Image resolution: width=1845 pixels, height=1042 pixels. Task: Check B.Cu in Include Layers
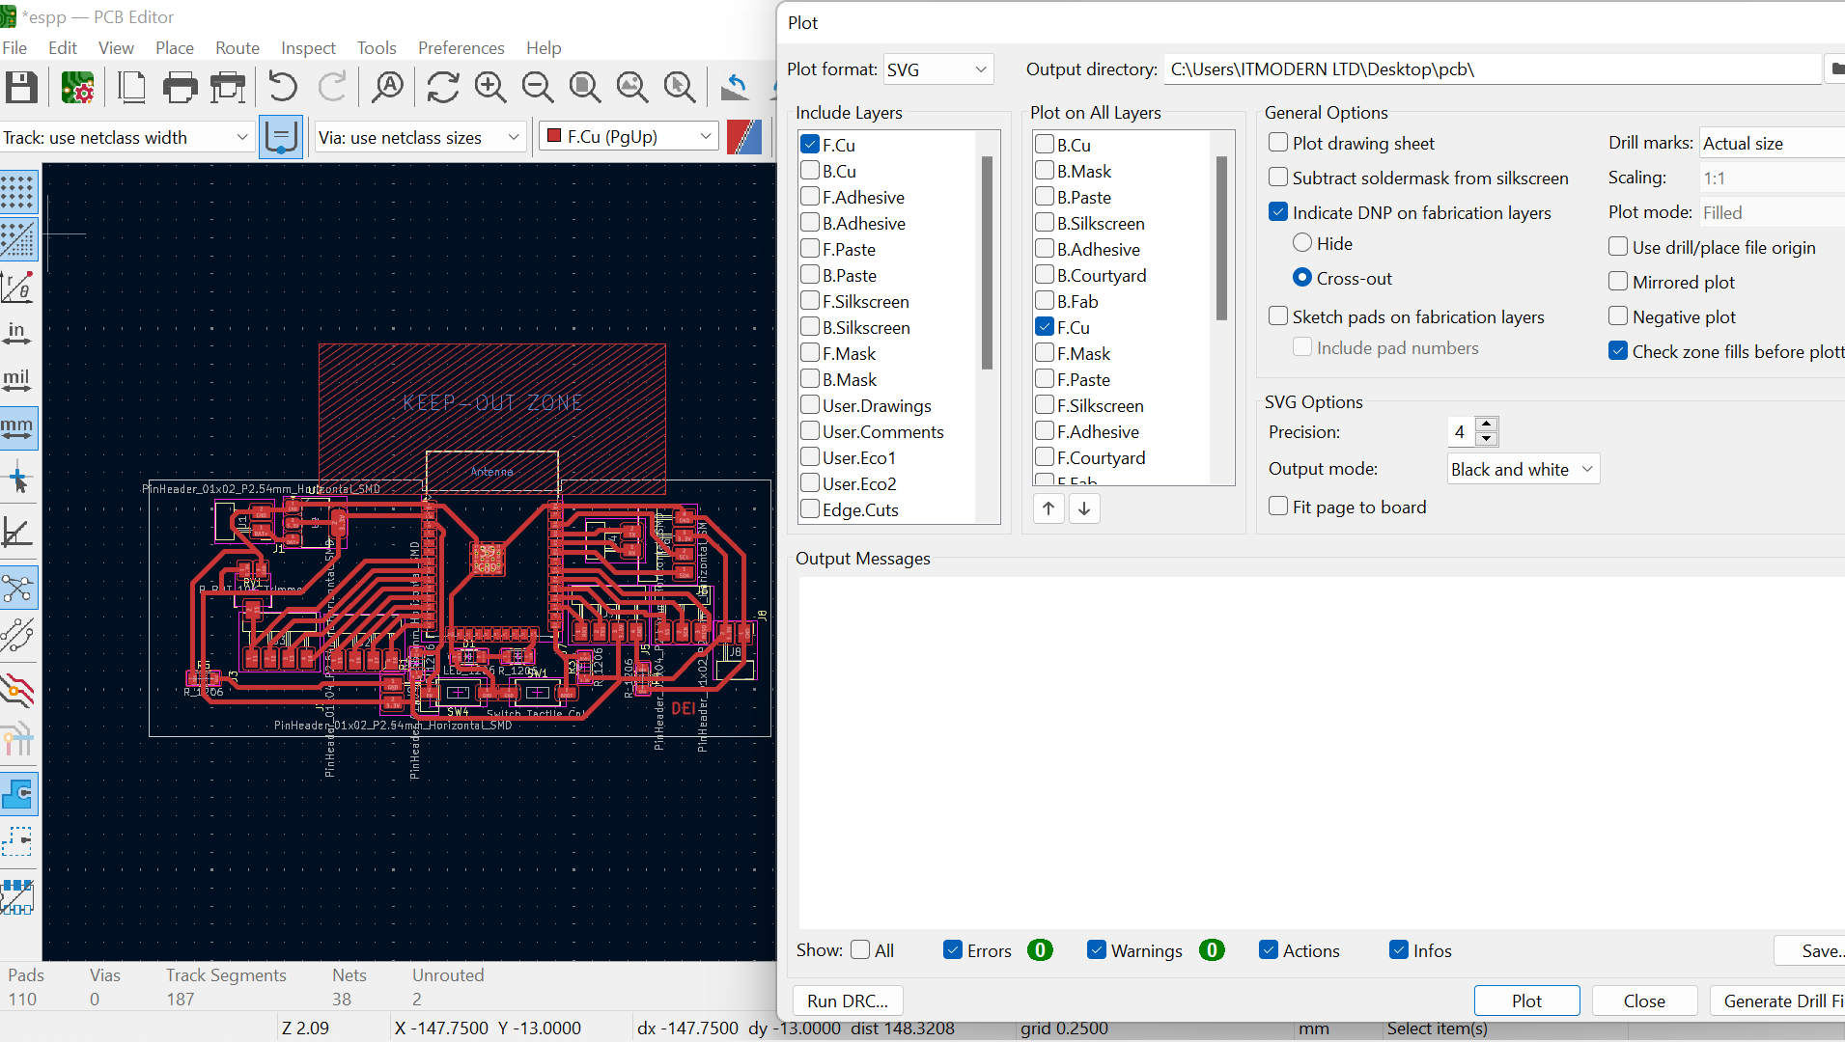click(x=810, y=171)
